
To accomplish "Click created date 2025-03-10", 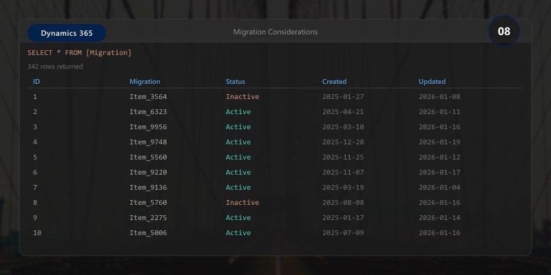I will pyautogui.click(x=343, y=126).
